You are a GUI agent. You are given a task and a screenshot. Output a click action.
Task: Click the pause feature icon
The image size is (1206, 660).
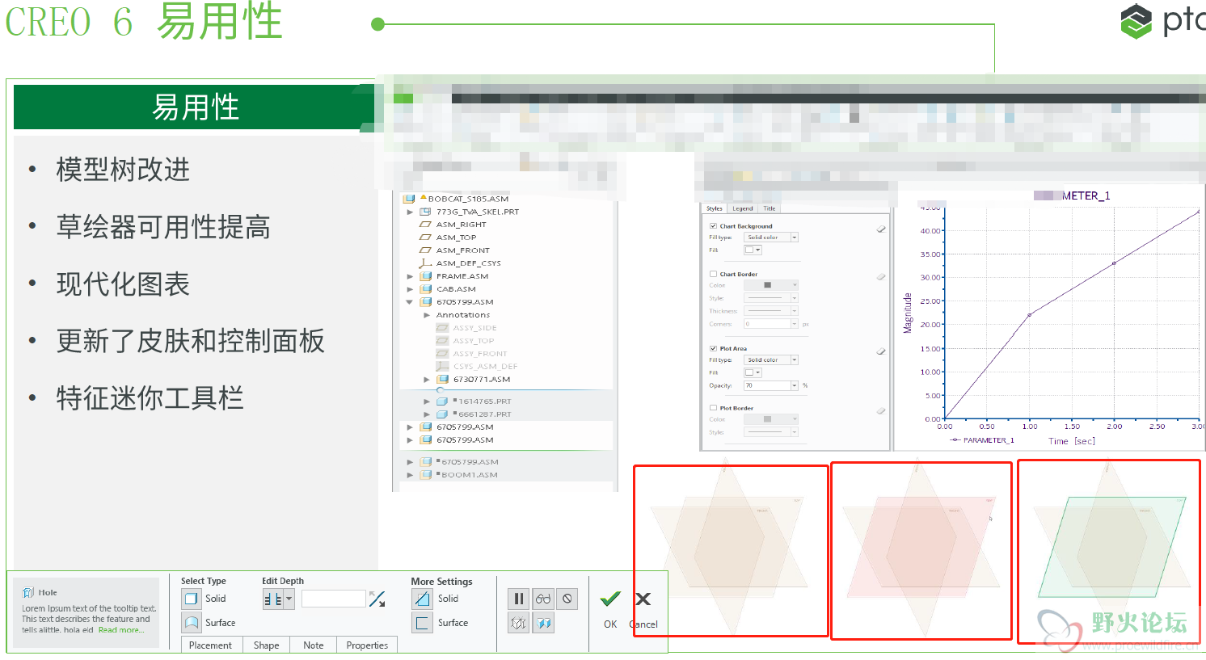pos(518,599)
